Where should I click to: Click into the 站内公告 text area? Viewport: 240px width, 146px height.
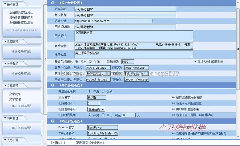pyautogui.click(x=134, y=54)
